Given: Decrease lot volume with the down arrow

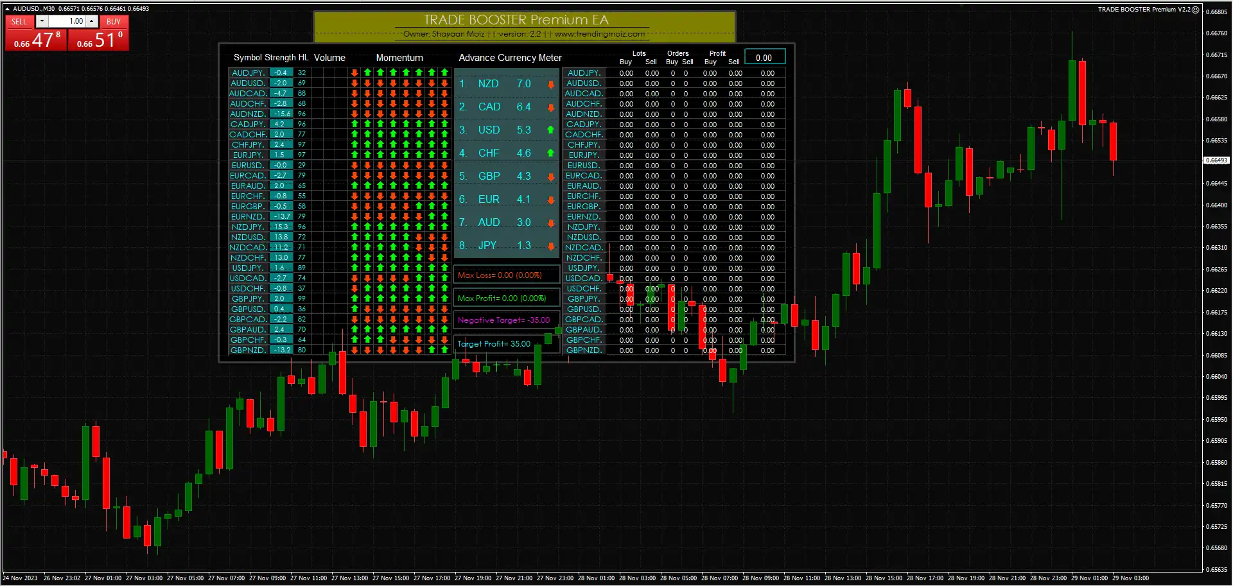Looking at the screenshot, I should point(42,21).
